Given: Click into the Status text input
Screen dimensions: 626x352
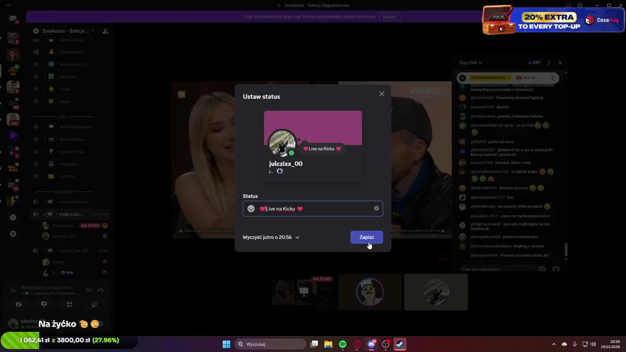Looking at the screenshot, I should 313,209.
